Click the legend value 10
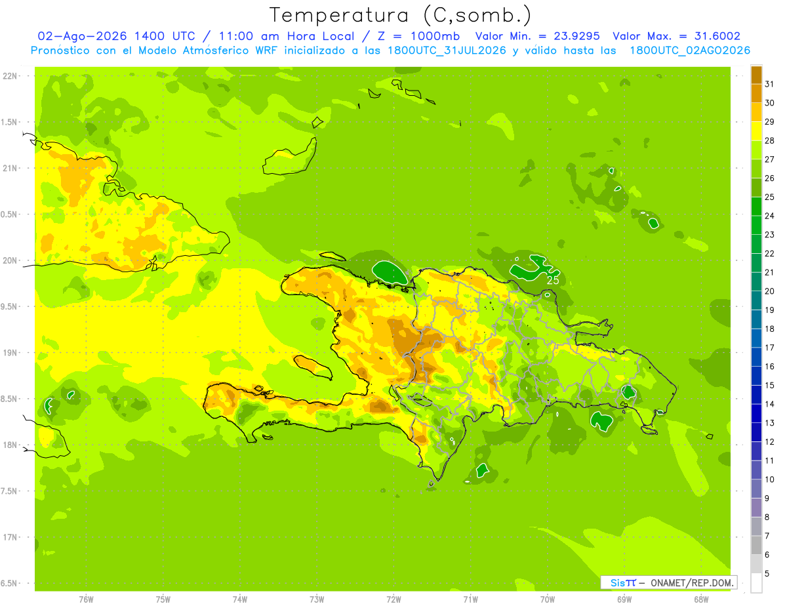 (x=769, y=479)
